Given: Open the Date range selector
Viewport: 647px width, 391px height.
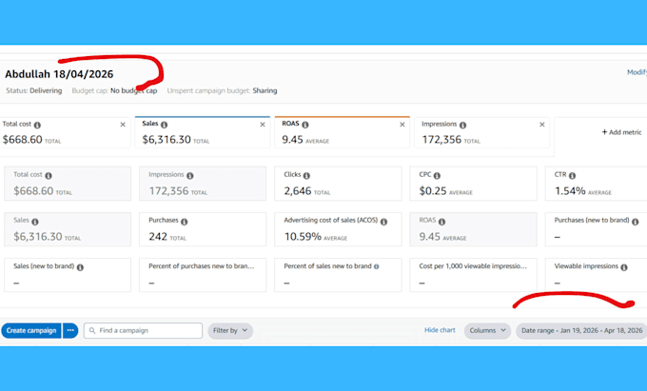Looking at the screenshot, I should click(x=581, y=330).
